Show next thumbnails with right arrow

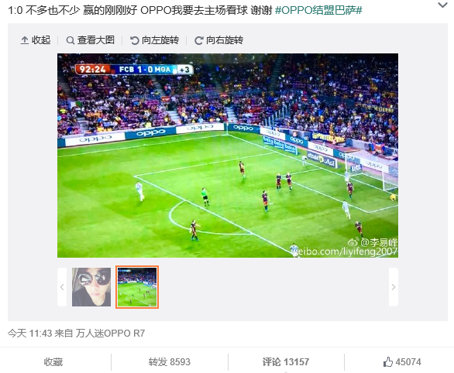click(394, 287)
